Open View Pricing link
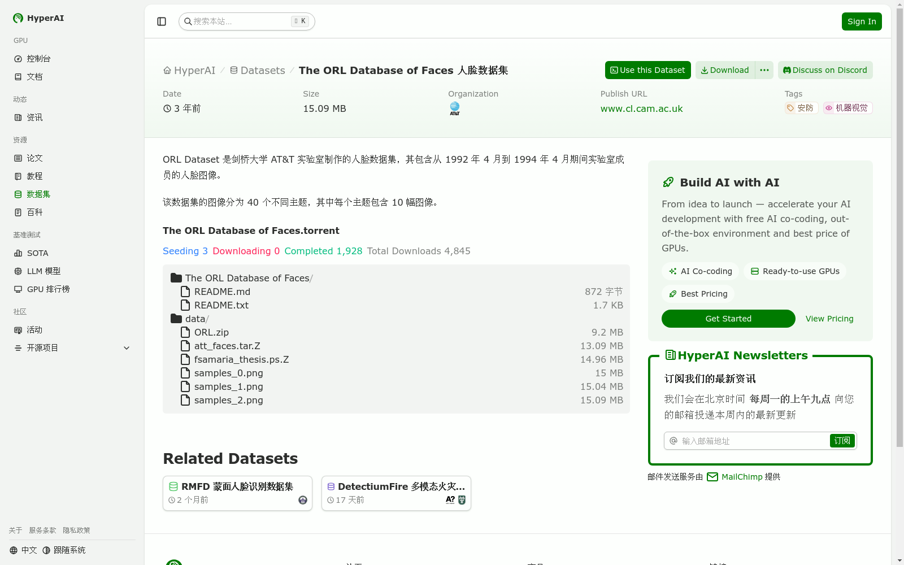The image size is (904, 565). pos(829,319)
